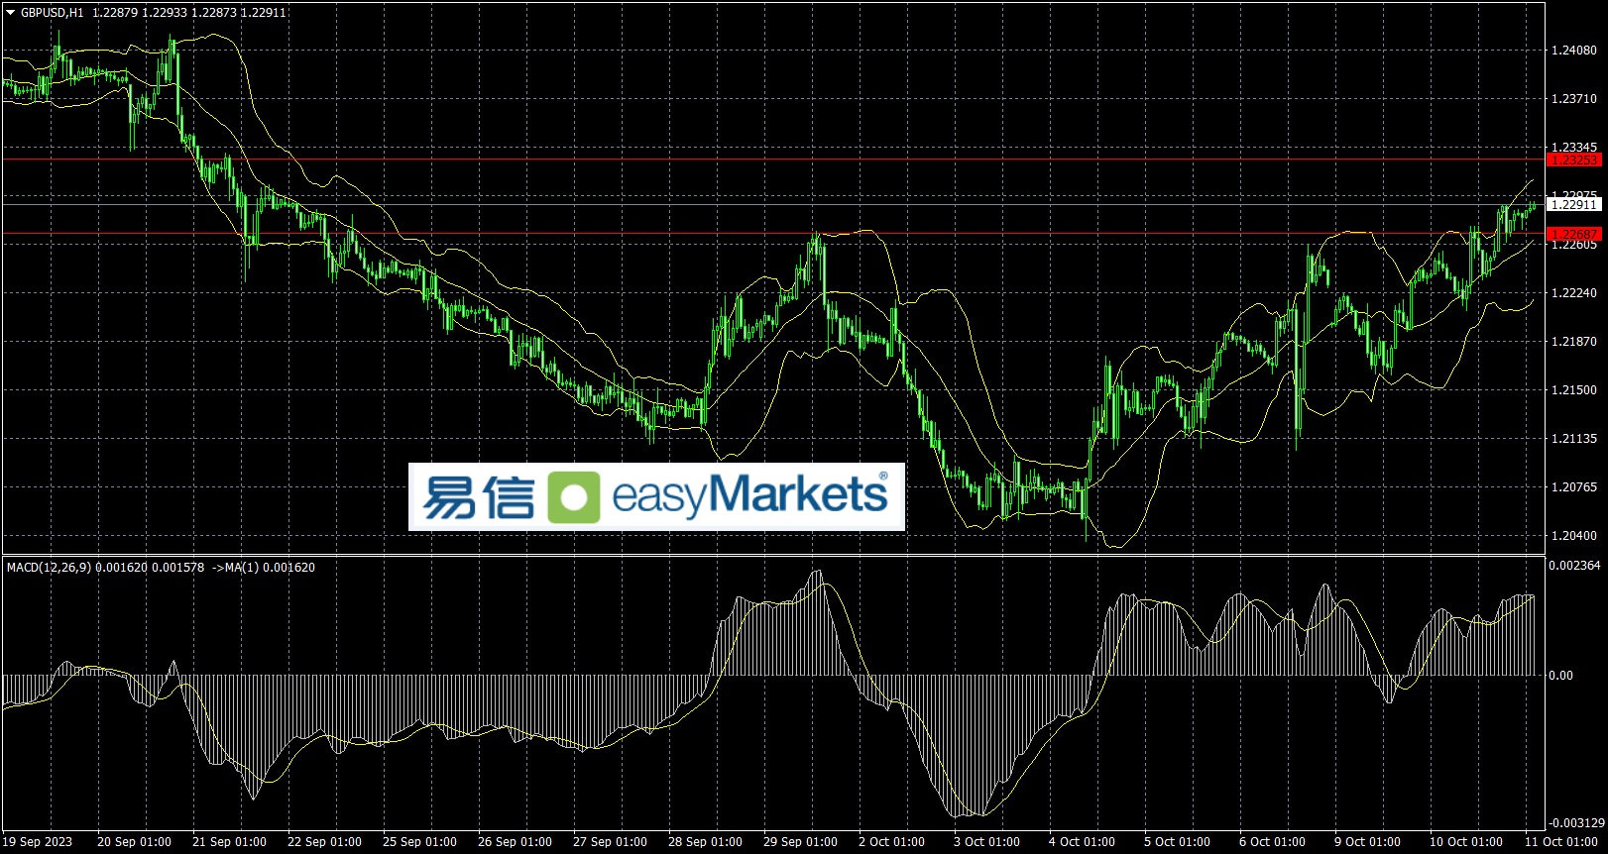Viewport: 1608px width, 854px height.
Task: Click the 27 Sep 01:00 time label
Action: click(610, 842)
